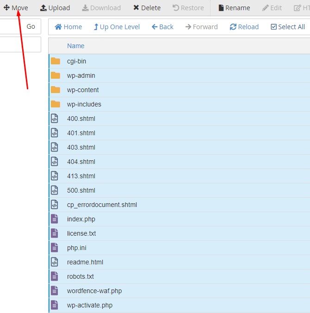Image resolution: width=310 pixels, height=313 pixels.
Task: Go to the Home directory
Action: click(x=68, y=27)
